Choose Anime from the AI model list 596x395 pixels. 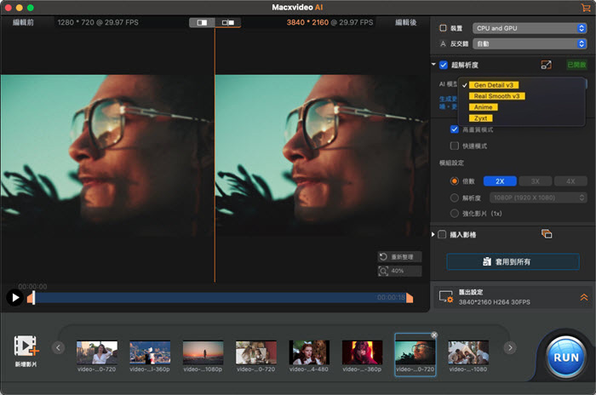pos(482,107)
